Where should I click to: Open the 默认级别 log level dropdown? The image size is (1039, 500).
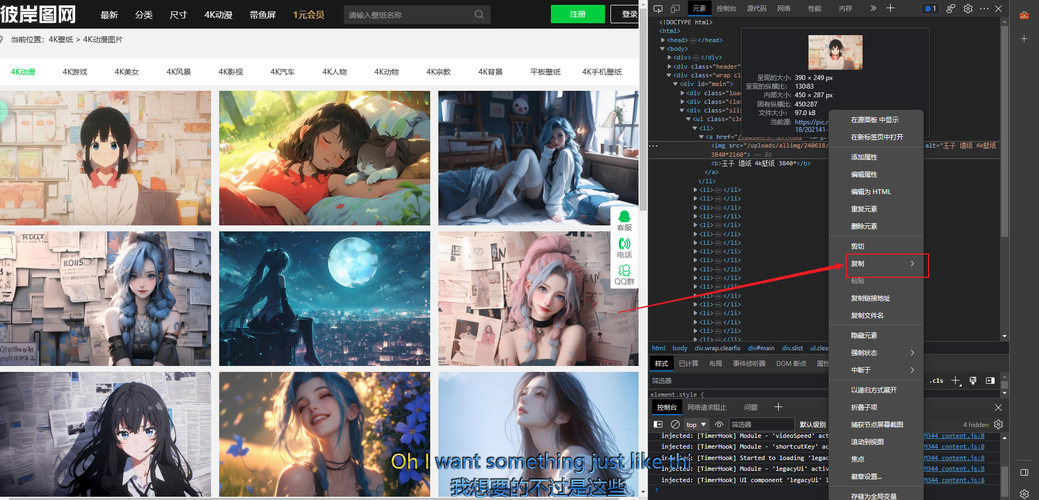coord(813,424)
